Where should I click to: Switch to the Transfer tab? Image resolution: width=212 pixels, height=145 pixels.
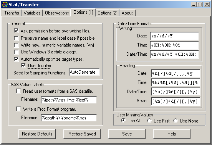(12, 13)
